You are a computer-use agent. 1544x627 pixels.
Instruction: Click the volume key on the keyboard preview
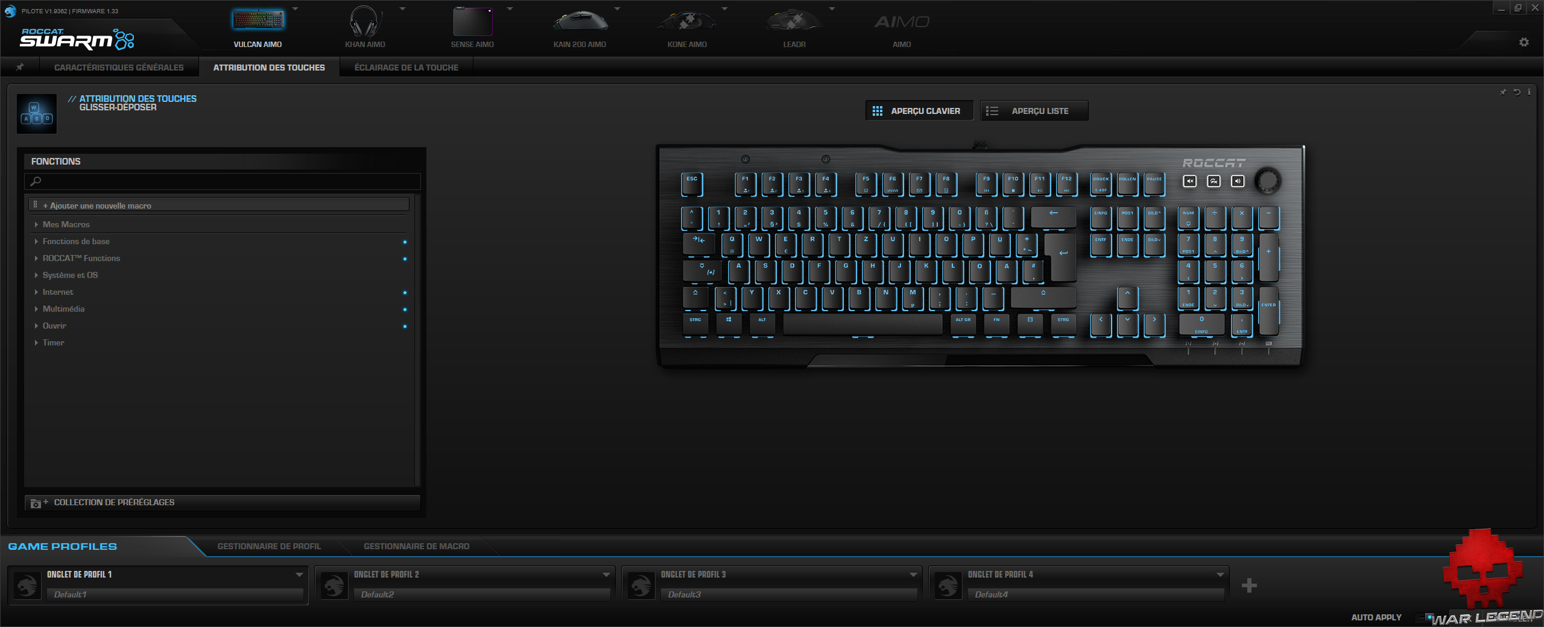pyautogui.click(x=1238, y=181)
